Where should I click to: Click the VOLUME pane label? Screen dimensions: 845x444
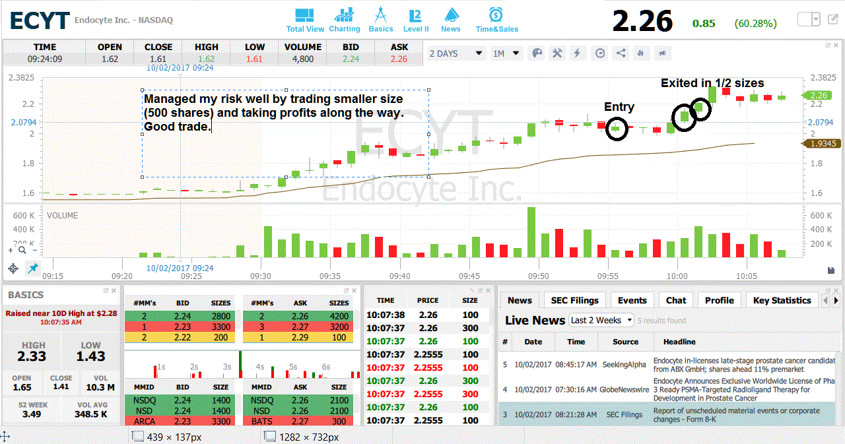coord(62,216)
